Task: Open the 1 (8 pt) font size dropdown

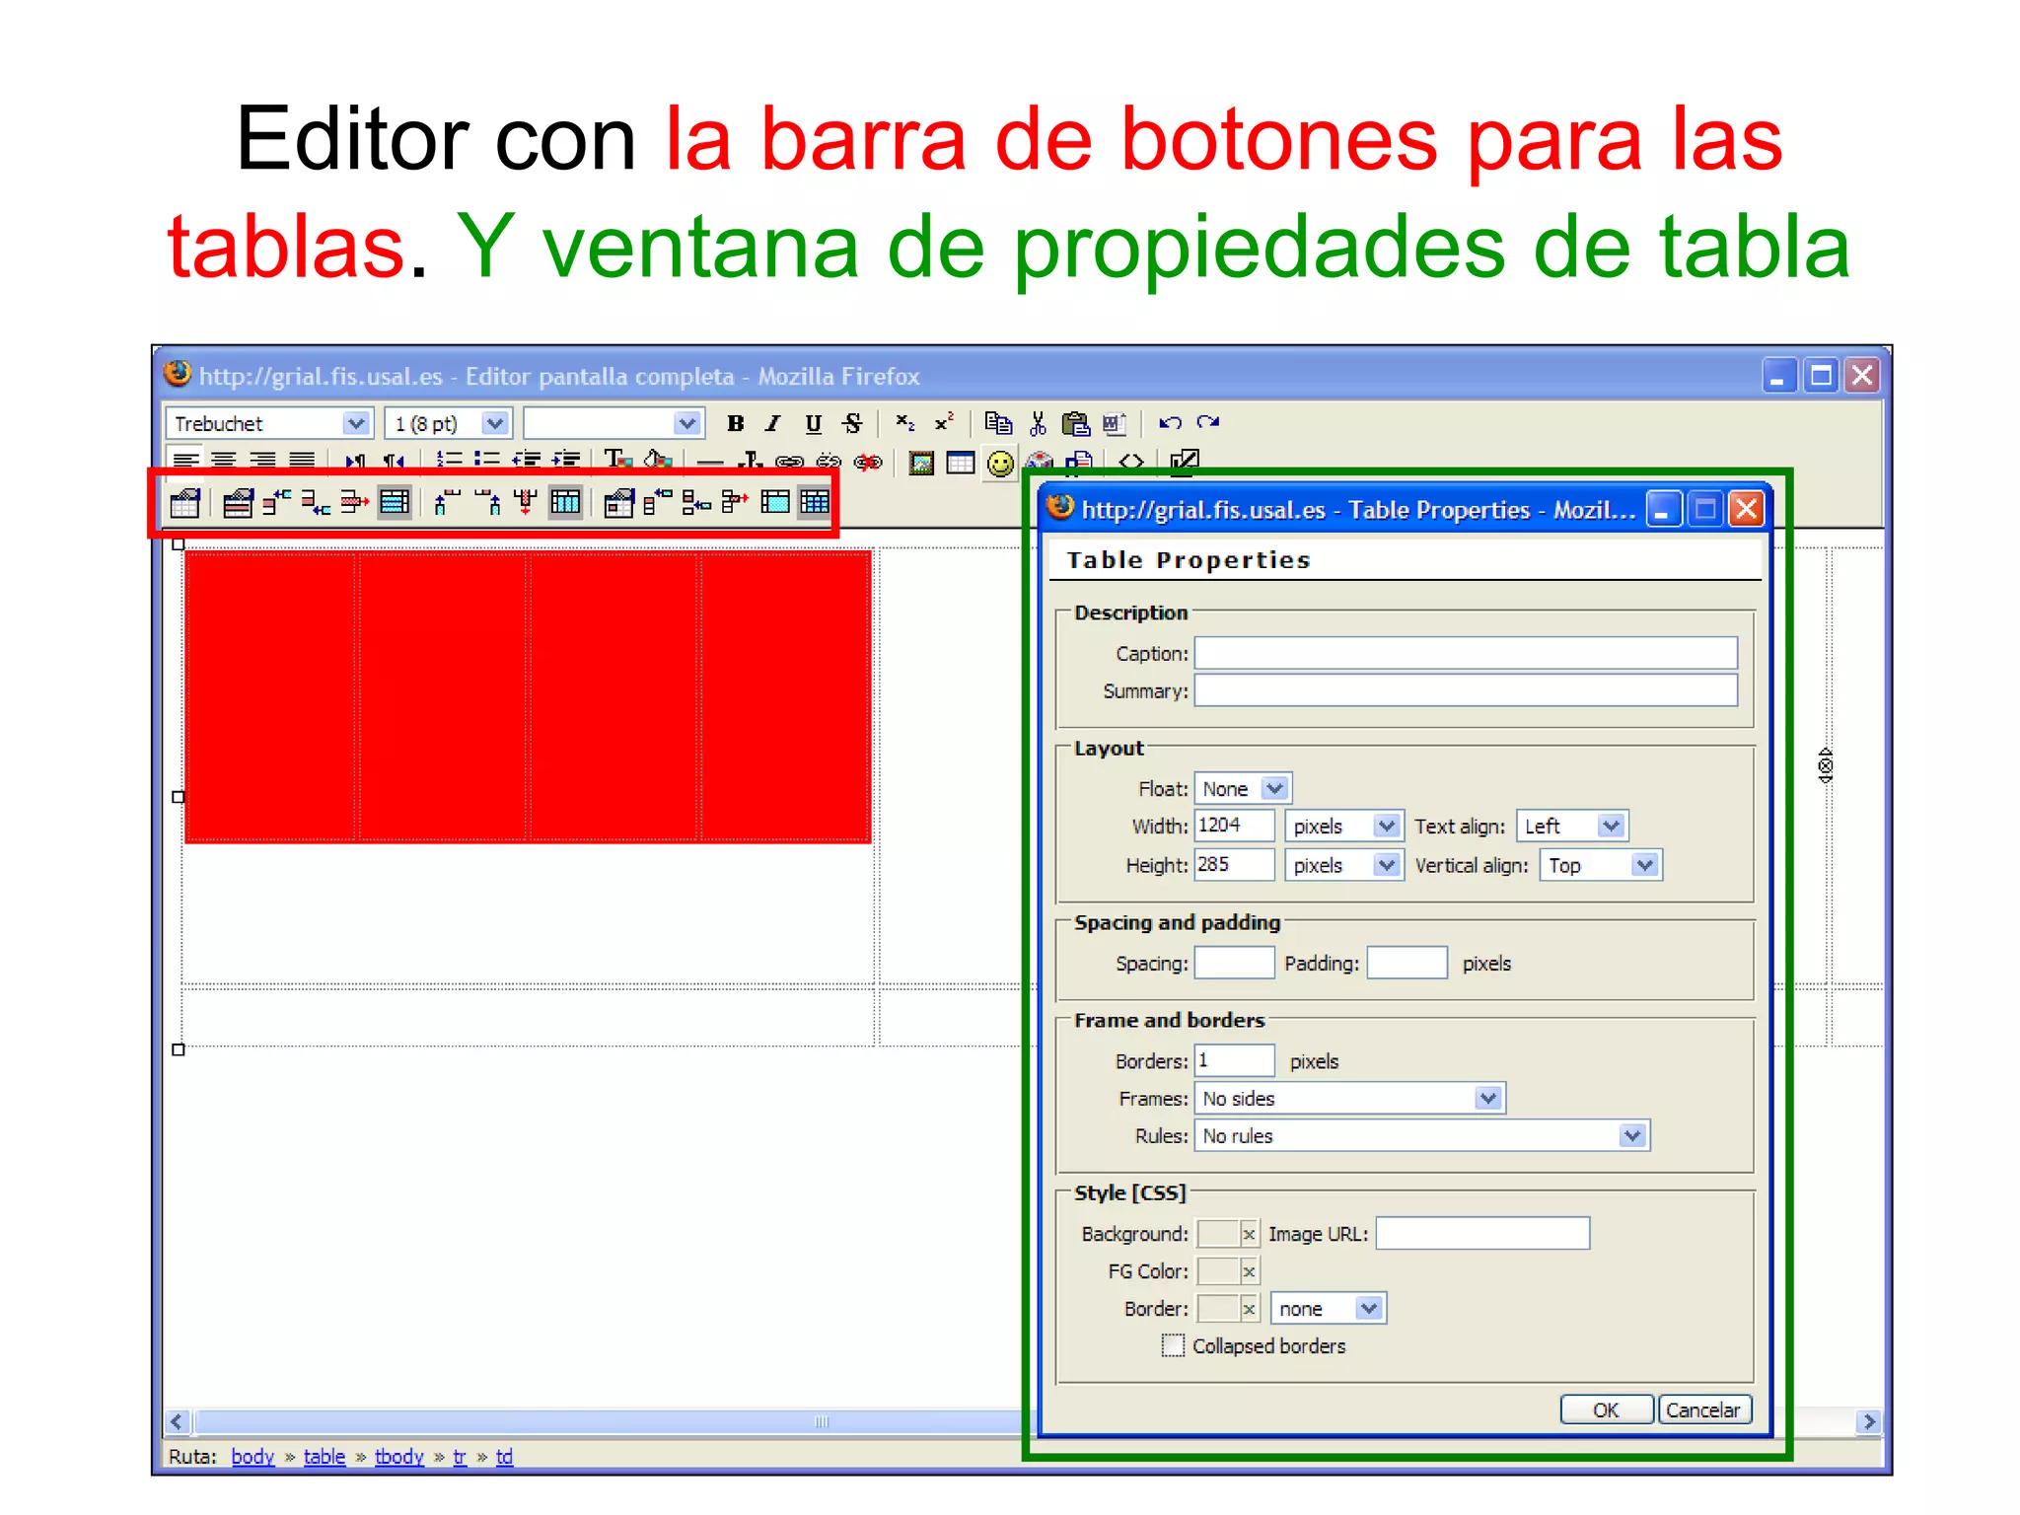Action: (448, 424)
